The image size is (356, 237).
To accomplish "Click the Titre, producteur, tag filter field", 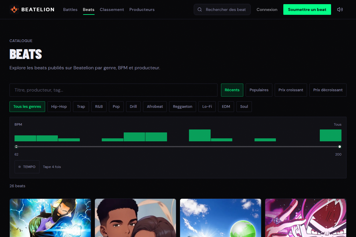I will [113, 90].
